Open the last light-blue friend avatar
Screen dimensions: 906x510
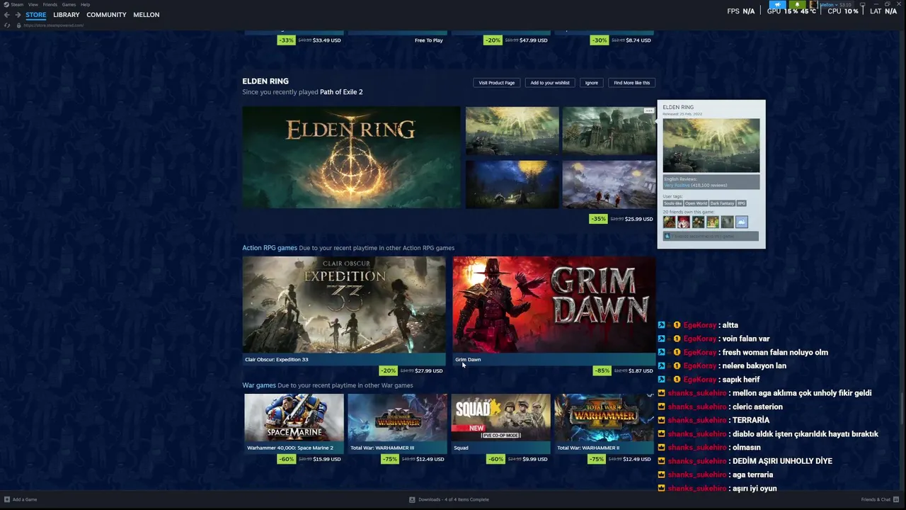pyautogui.click(x=741, y=222)
